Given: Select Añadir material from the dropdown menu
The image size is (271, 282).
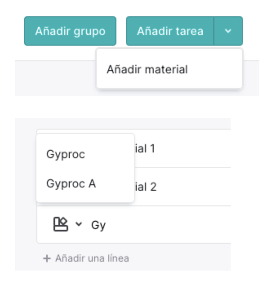Looking at the screenshot, I should [147, 69].
